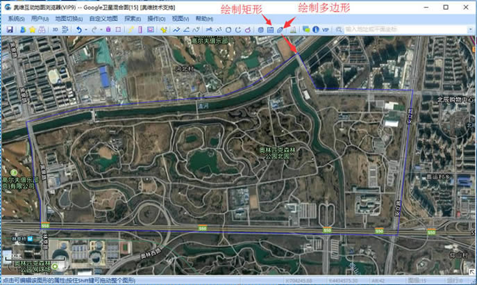Viewport: 477px width, 285px height.
Task: Open the 帮助(H) menu
Action: (x=204, y=19)
